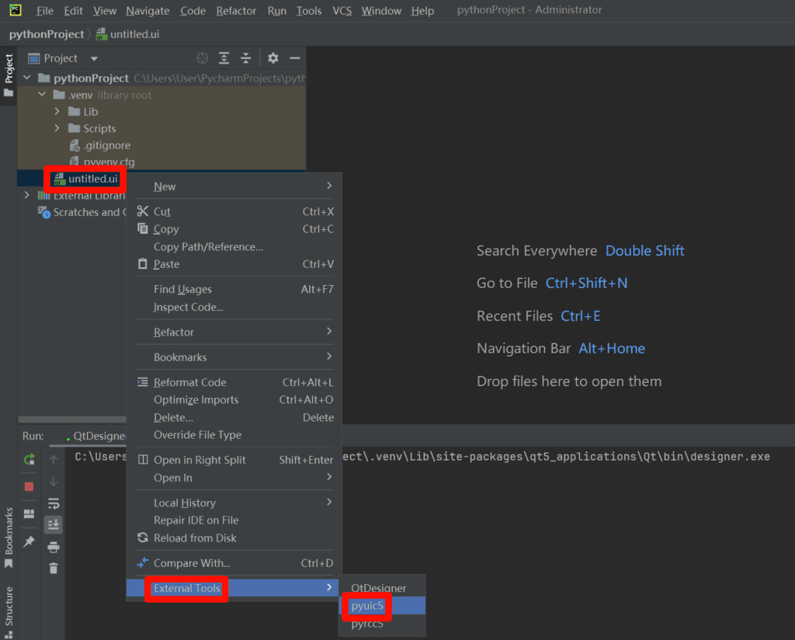The height and width of the screenshot is (640, 795).
Task: Click the restore layout icon in Run panel
Action: click(x=30, y=513)
